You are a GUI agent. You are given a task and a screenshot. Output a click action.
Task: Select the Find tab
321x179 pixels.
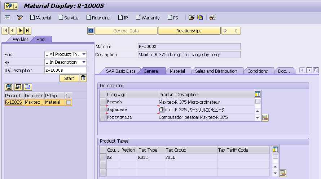click(x=40, y=39)
